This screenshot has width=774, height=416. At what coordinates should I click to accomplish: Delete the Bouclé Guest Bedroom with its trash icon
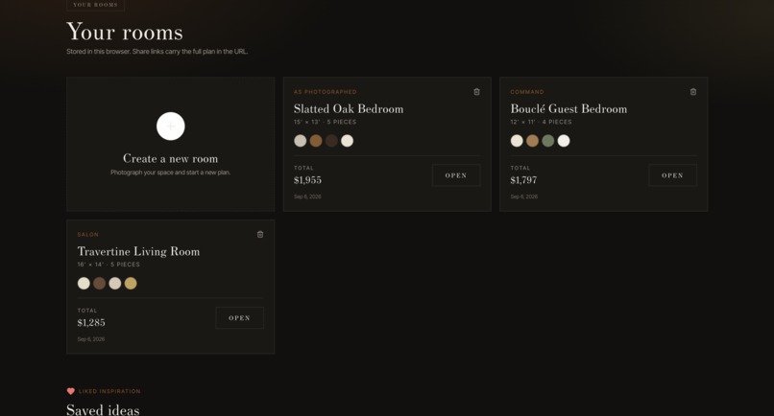click(693, 92)
